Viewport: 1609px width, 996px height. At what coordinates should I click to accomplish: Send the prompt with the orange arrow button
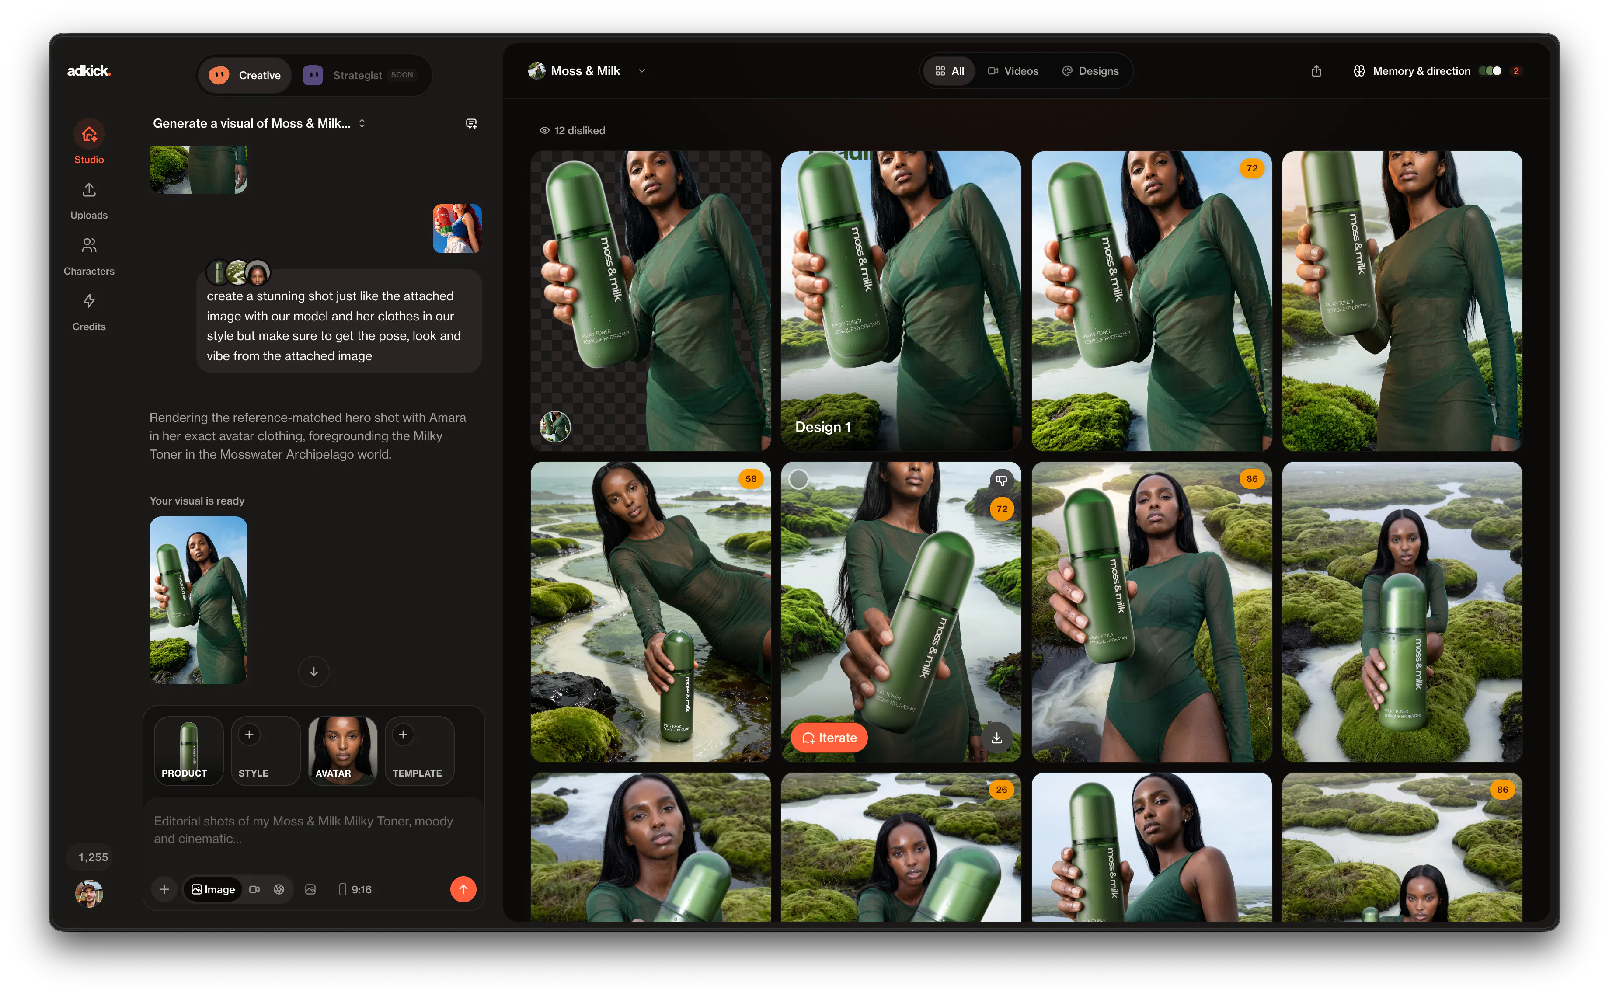pyautogui.click(x=463, y=888)
